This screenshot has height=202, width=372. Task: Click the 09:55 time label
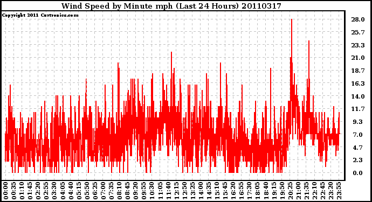point(144,191)
